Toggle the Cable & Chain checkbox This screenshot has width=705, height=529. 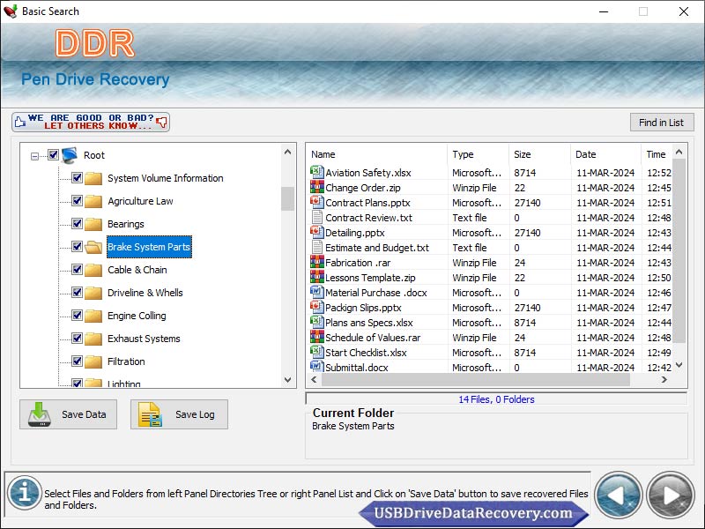point(77,270)
